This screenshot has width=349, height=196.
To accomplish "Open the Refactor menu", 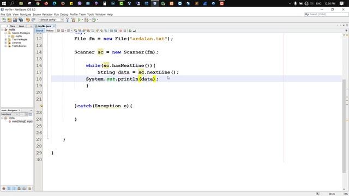I will pos(47,15).
